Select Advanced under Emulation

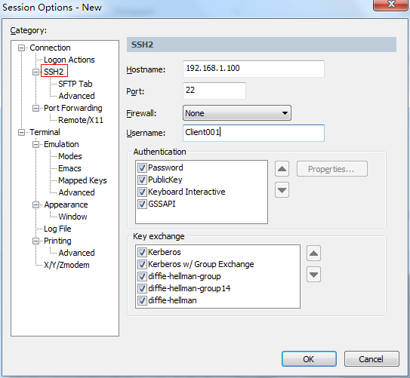click(76, 192)
